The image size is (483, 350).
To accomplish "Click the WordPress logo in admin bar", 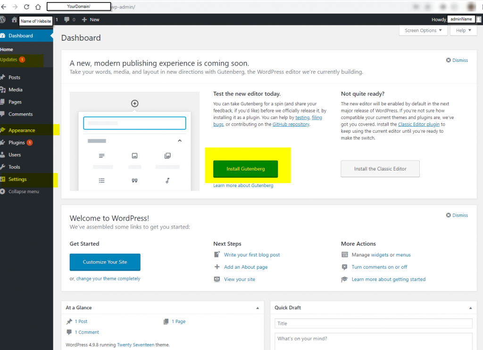I will point(3,19).
